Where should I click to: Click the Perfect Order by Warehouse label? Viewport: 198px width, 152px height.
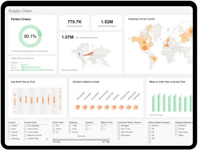pyautogui.click(x=22, y=58)
